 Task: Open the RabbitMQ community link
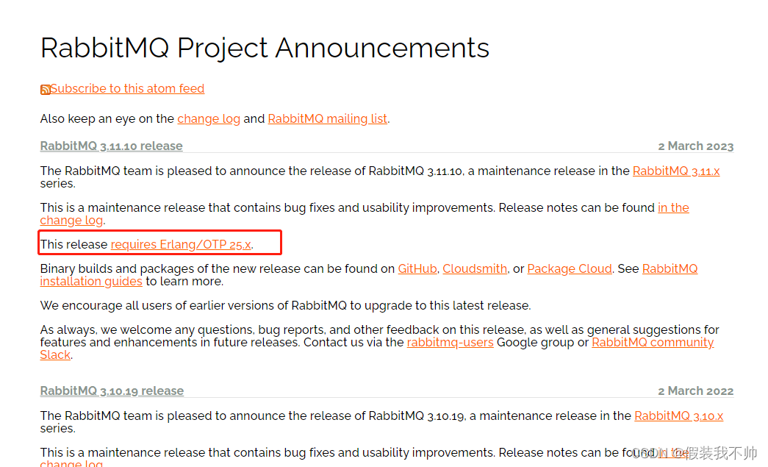tap(653, 343)
